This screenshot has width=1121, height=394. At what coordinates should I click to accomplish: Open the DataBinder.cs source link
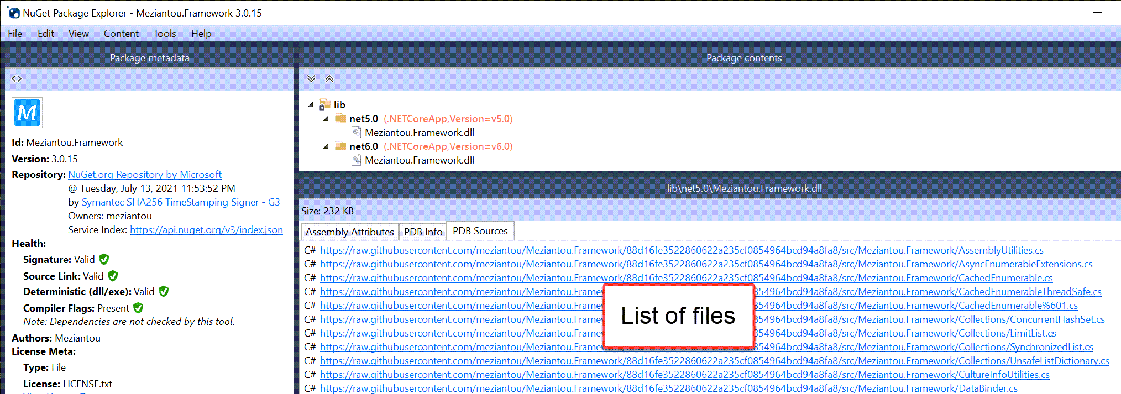pyautogui.click(x=669, y=388)
